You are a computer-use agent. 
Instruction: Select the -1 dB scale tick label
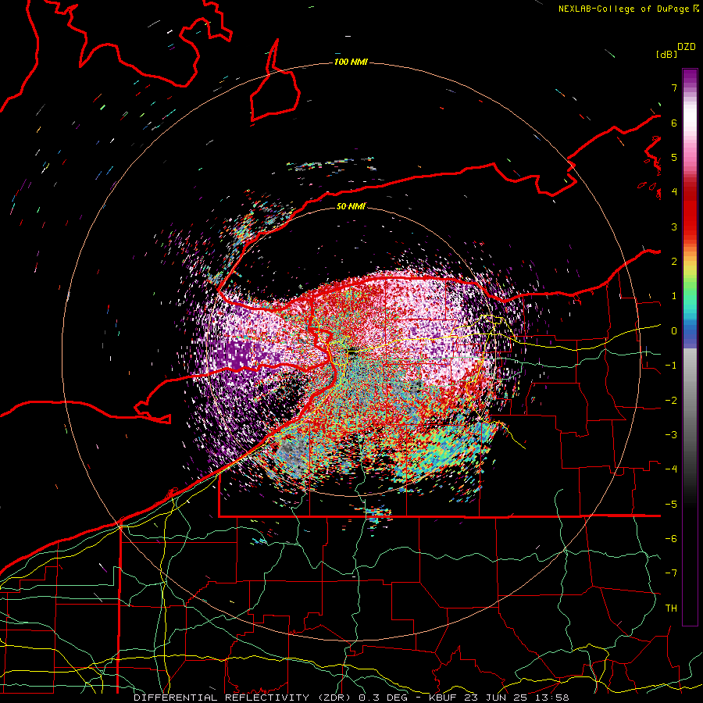pos(671,366)
